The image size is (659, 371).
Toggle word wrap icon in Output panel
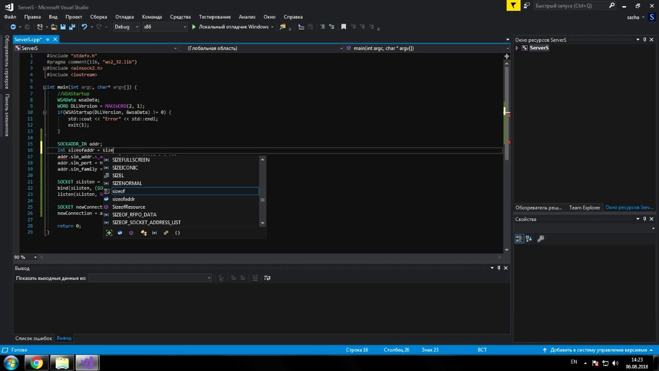tap(267, 278)
